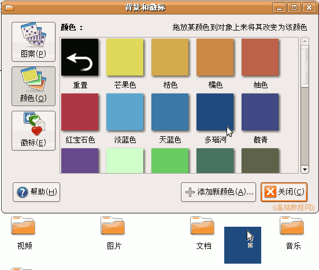319x270 pixels.
Task: Click the scrollbar down arrow in color list
Action: click(305, 170)
